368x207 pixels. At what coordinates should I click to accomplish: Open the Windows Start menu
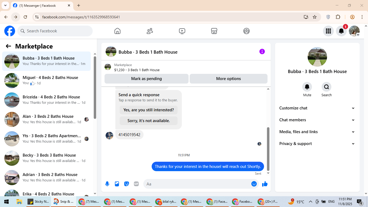(x=6, y=202)
